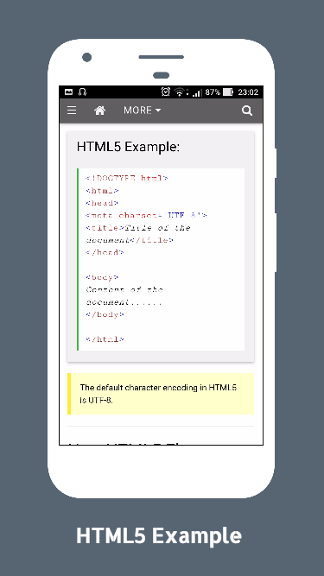324x576 pixels.
Task: Tap the battery status icon
Action: click(228, 92)
